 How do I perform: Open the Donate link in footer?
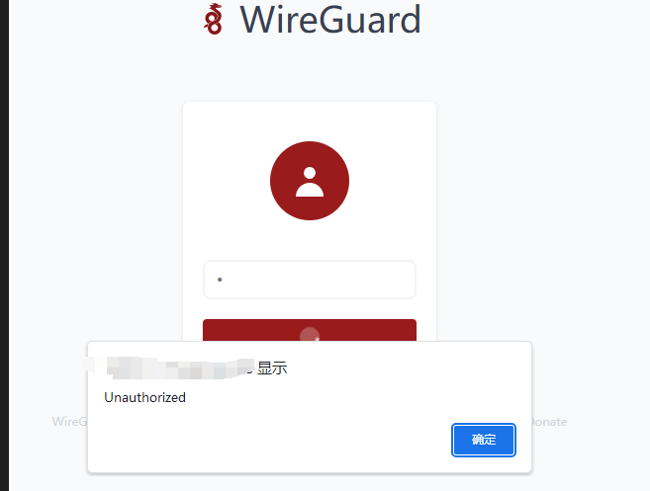(x=549, y=422)
